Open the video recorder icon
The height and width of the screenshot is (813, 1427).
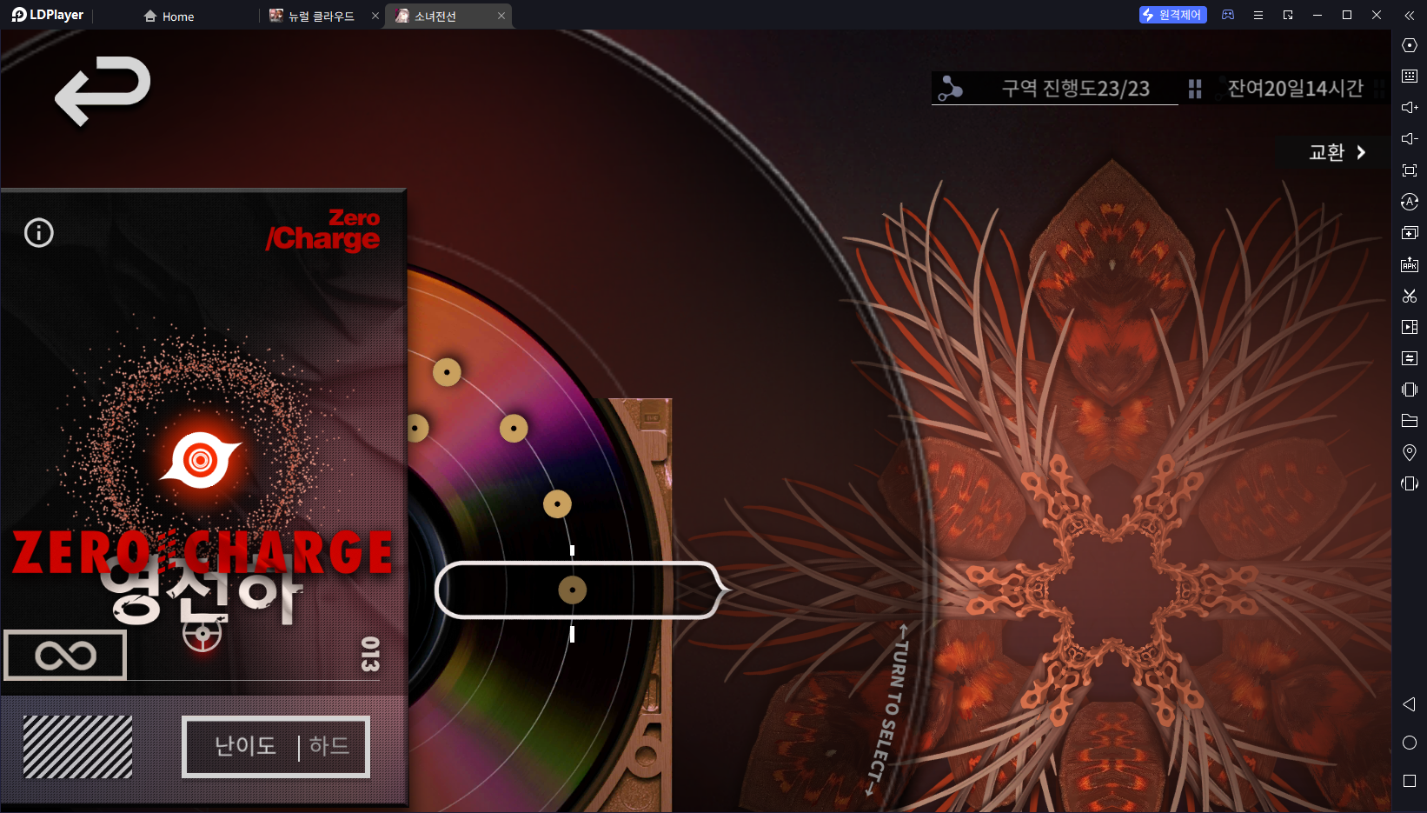click(x=1410, y=327)
